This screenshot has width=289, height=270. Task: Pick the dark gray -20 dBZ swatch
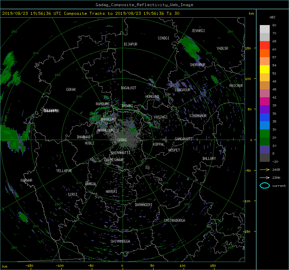pos(265,157)
